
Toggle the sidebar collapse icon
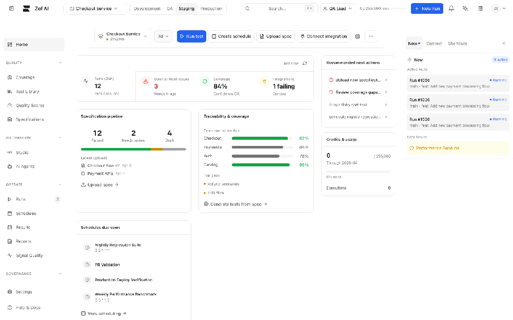tap(11, 9)
